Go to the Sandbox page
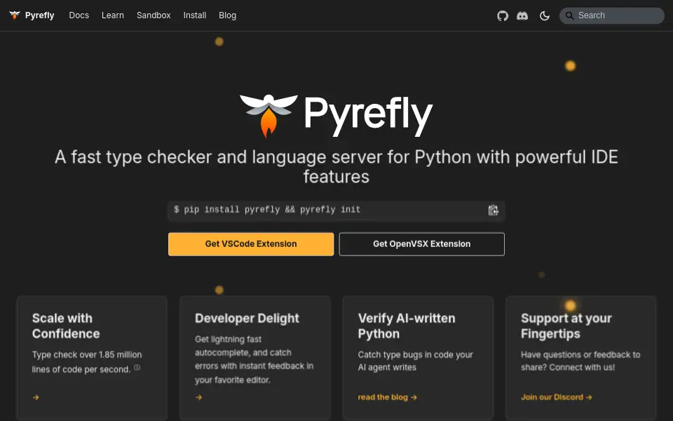673x421 pixels. [154, 15]
